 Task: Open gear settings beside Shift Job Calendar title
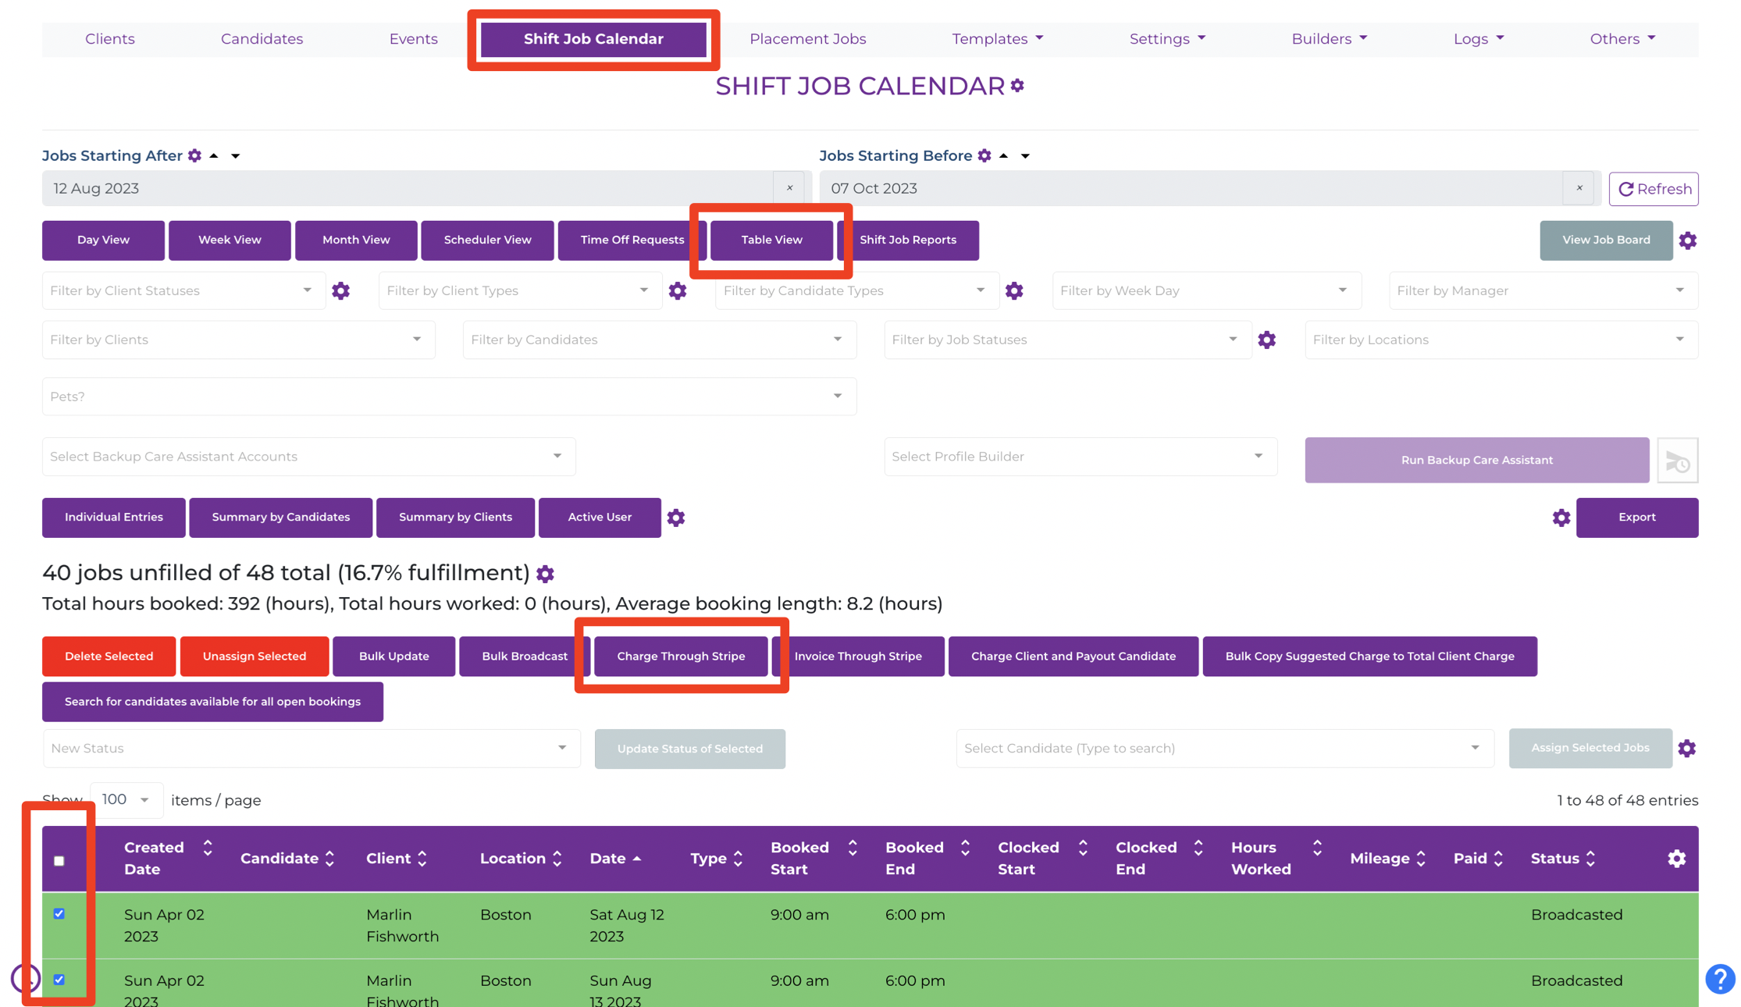[1017, 86]
